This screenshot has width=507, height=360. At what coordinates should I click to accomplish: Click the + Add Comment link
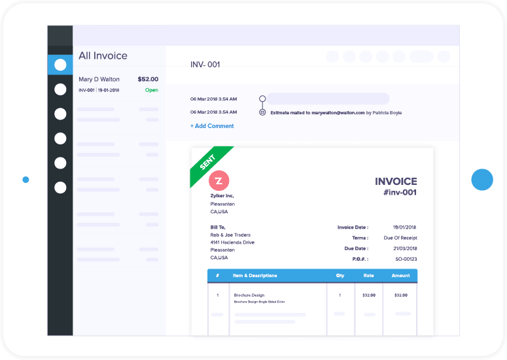(212, 126)
